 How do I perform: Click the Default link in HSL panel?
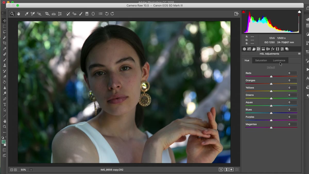pyautogui.click(x=271, y=67)
